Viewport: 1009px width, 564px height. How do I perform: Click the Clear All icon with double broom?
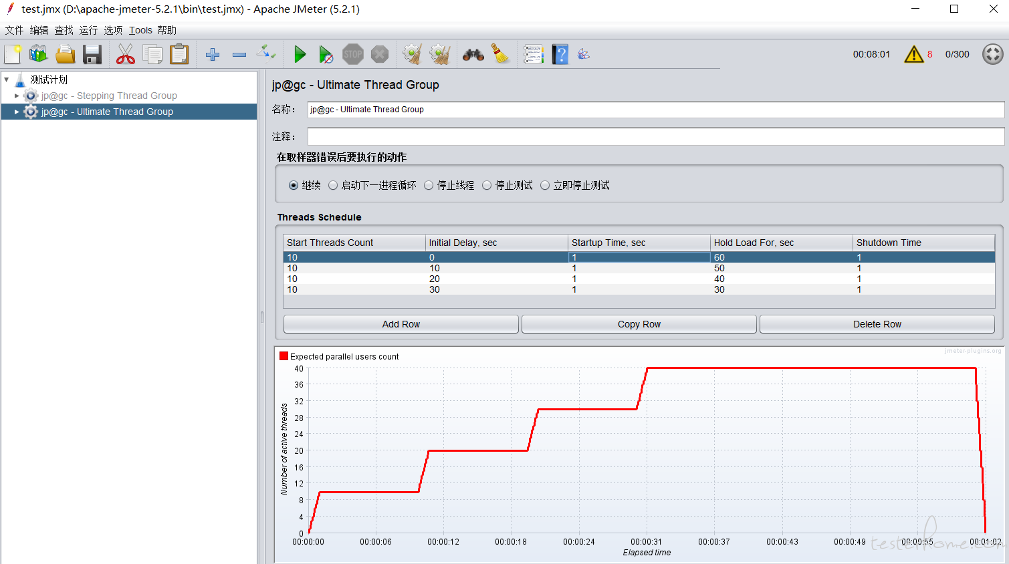pyautogui.click(x=440, y=54)
